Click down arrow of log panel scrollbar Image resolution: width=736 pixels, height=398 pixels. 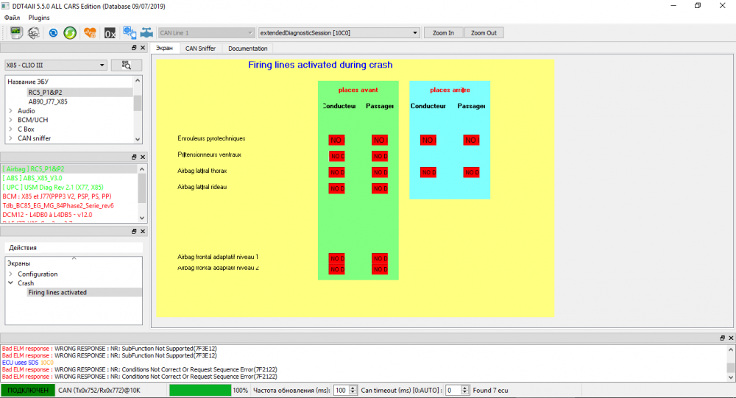tap(731, 377)
